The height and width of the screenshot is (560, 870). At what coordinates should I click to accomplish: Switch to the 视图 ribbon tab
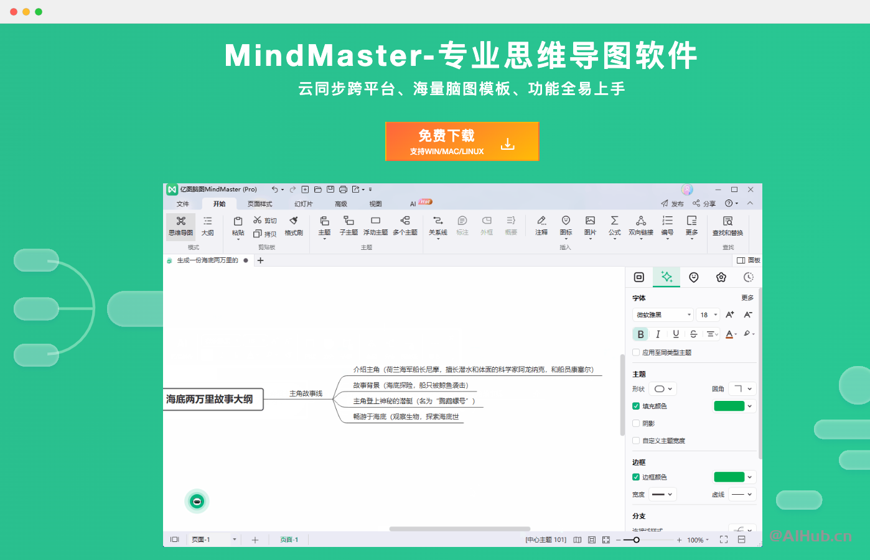coord(375,204)
